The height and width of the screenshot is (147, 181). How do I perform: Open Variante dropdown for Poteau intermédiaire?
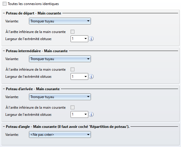tap(60, 59)
